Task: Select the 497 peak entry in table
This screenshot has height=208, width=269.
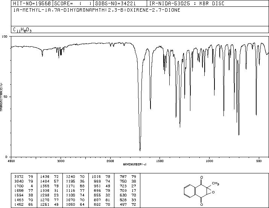Action: click(128, 204)
